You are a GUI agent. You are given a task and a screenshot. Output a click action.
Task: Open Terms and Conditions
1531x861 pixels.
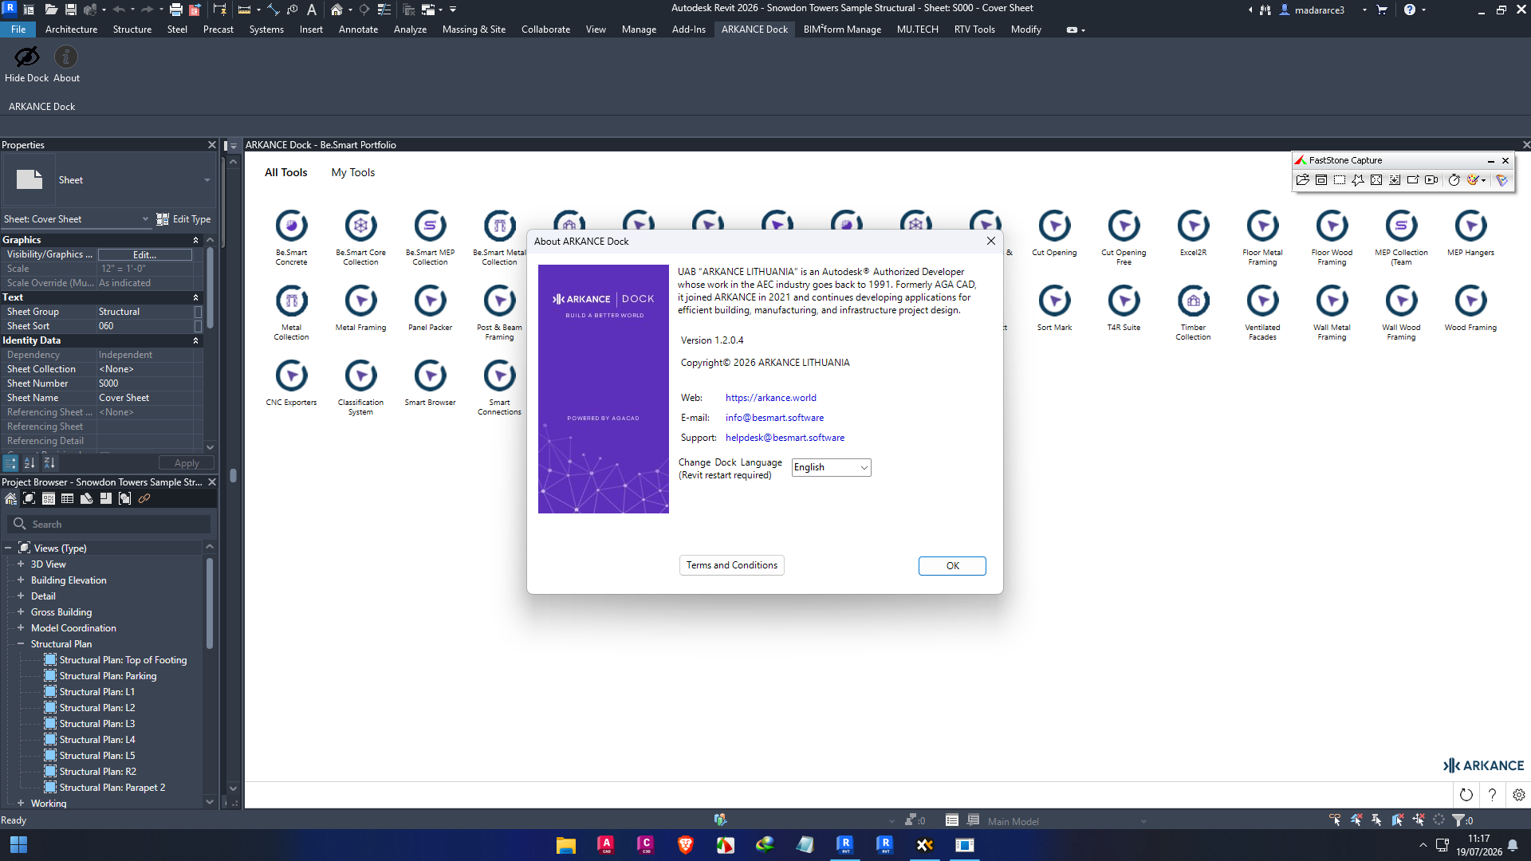click(731, 565)
